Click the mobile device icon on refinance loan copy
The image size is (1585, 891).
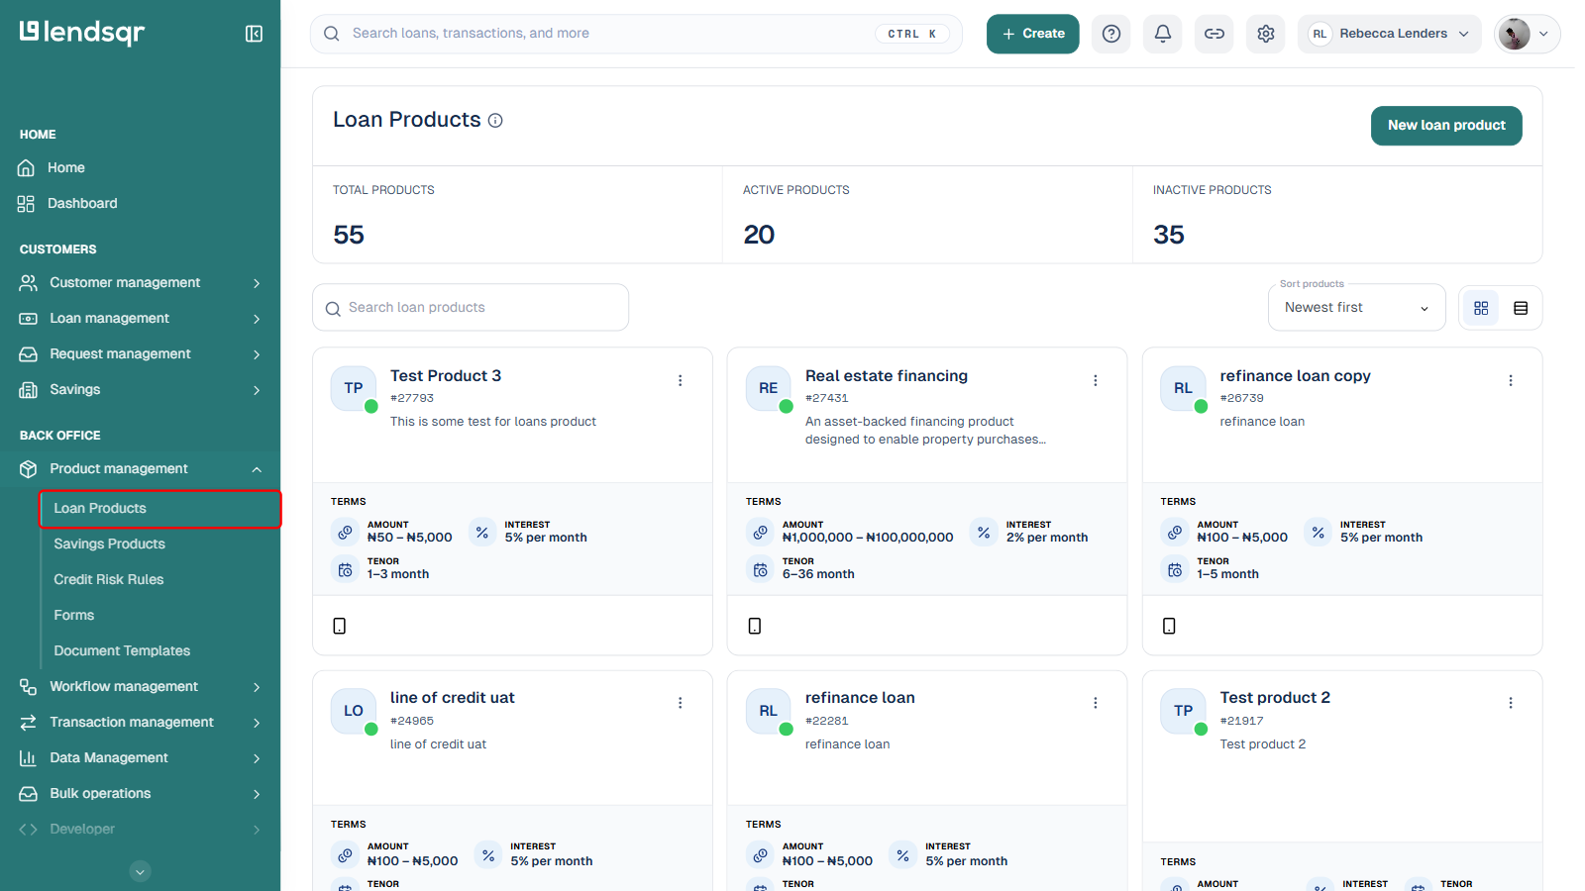click(x=1169, y=626)
